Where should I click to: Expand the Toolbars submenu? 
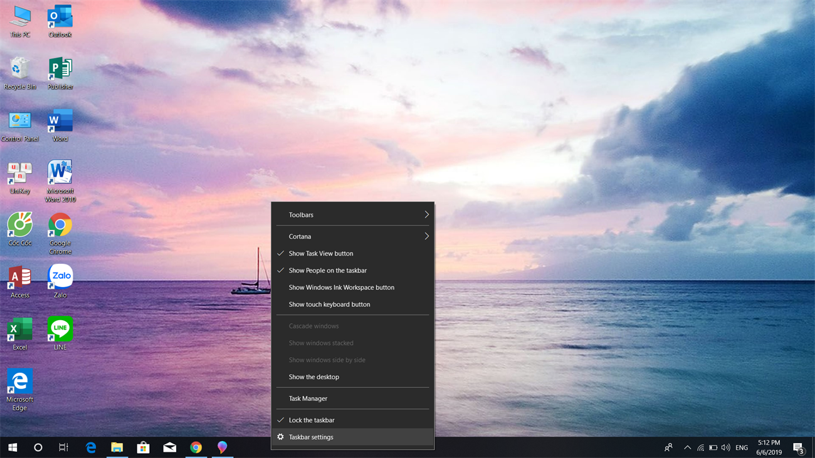click(353, 215)
